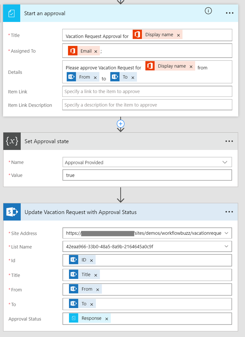Open the Start an approval ellipsis menu
This screenshot has height=337, width=245.
click(x=230, y=13)
